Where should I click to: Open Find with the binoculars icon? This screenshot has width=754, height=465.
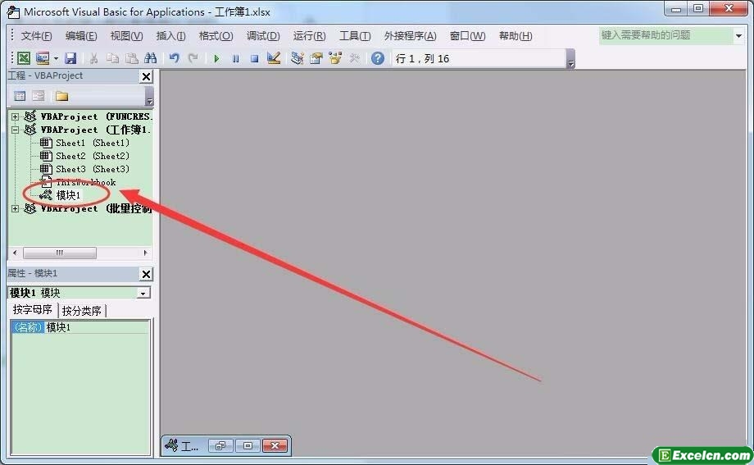pos(151,58)
